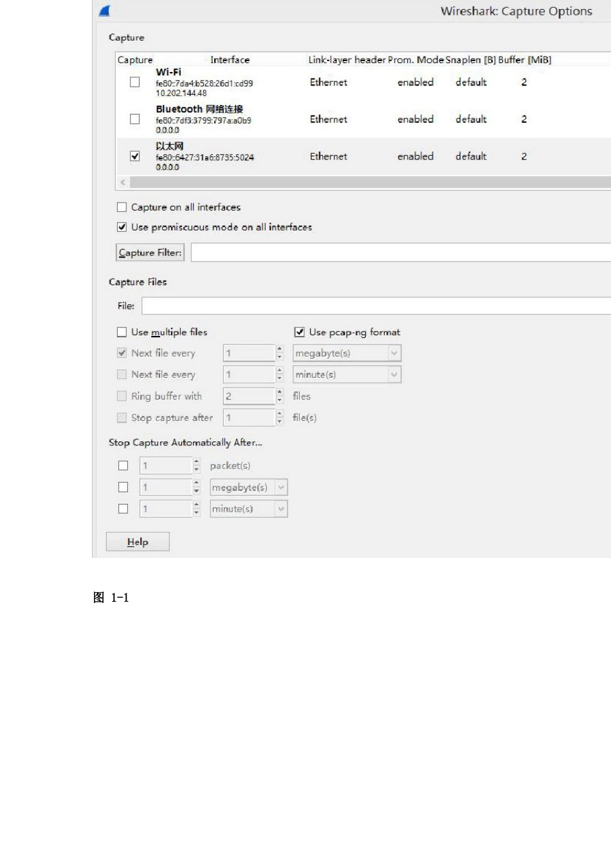
Task: Toggle Ring buffer with checkbox
Action: tap(122, 396)
